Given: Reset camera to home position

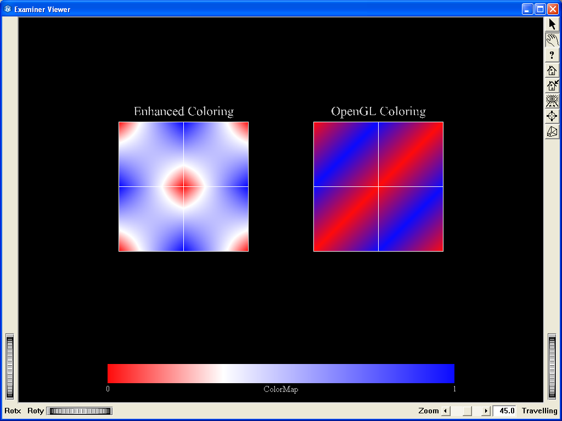Looking at the screenshot, I should point(552,70).
